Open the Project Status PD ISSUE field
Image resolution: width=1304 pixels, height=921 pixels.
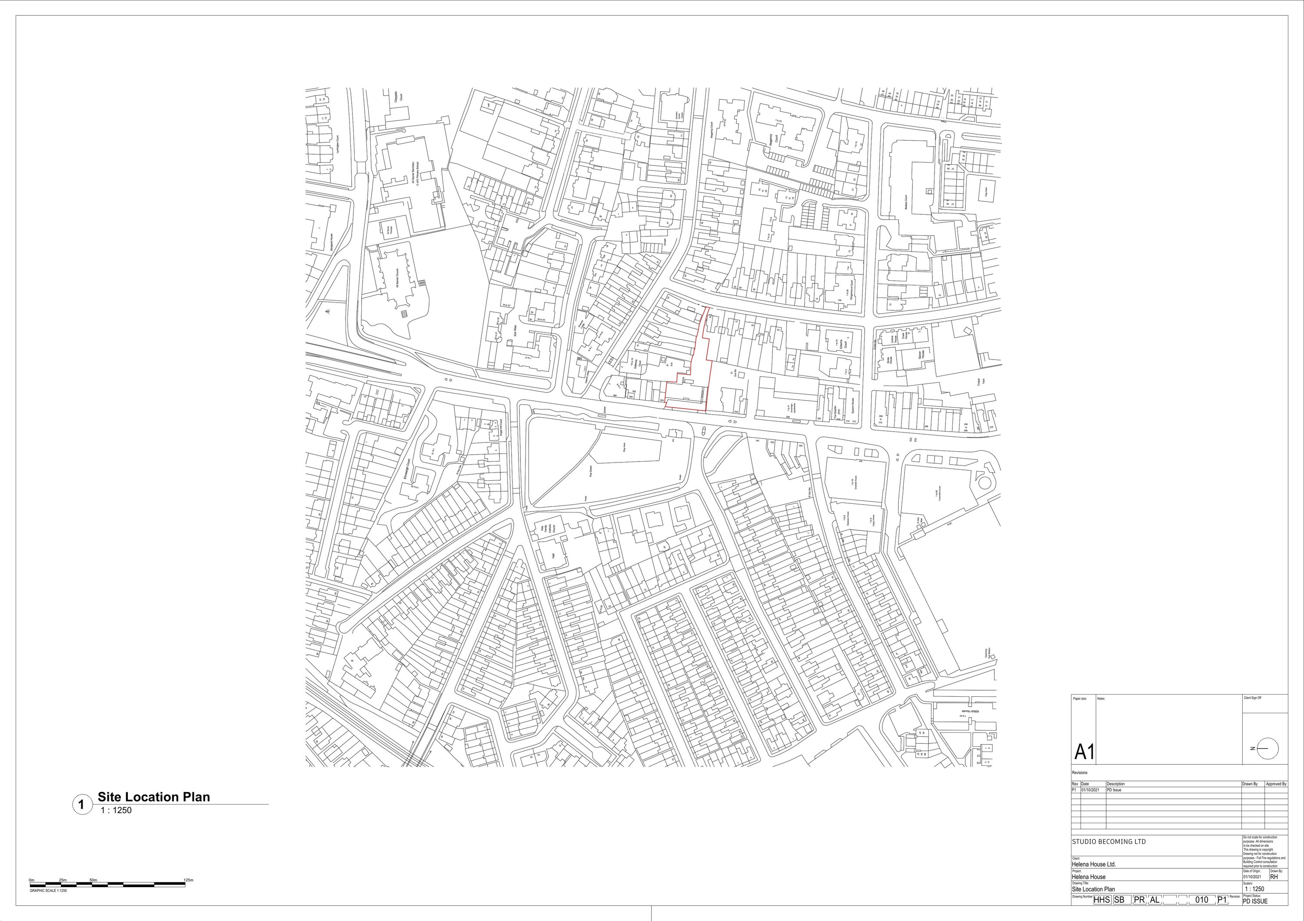[1256, 901]
